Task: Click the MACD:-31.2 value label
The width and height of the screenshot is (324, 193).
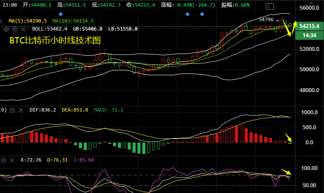Action: coord(109,110)
